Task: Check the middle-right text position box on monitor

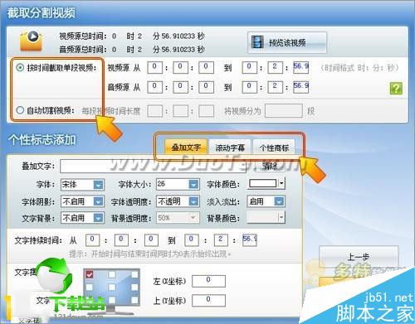Action: 134,288
